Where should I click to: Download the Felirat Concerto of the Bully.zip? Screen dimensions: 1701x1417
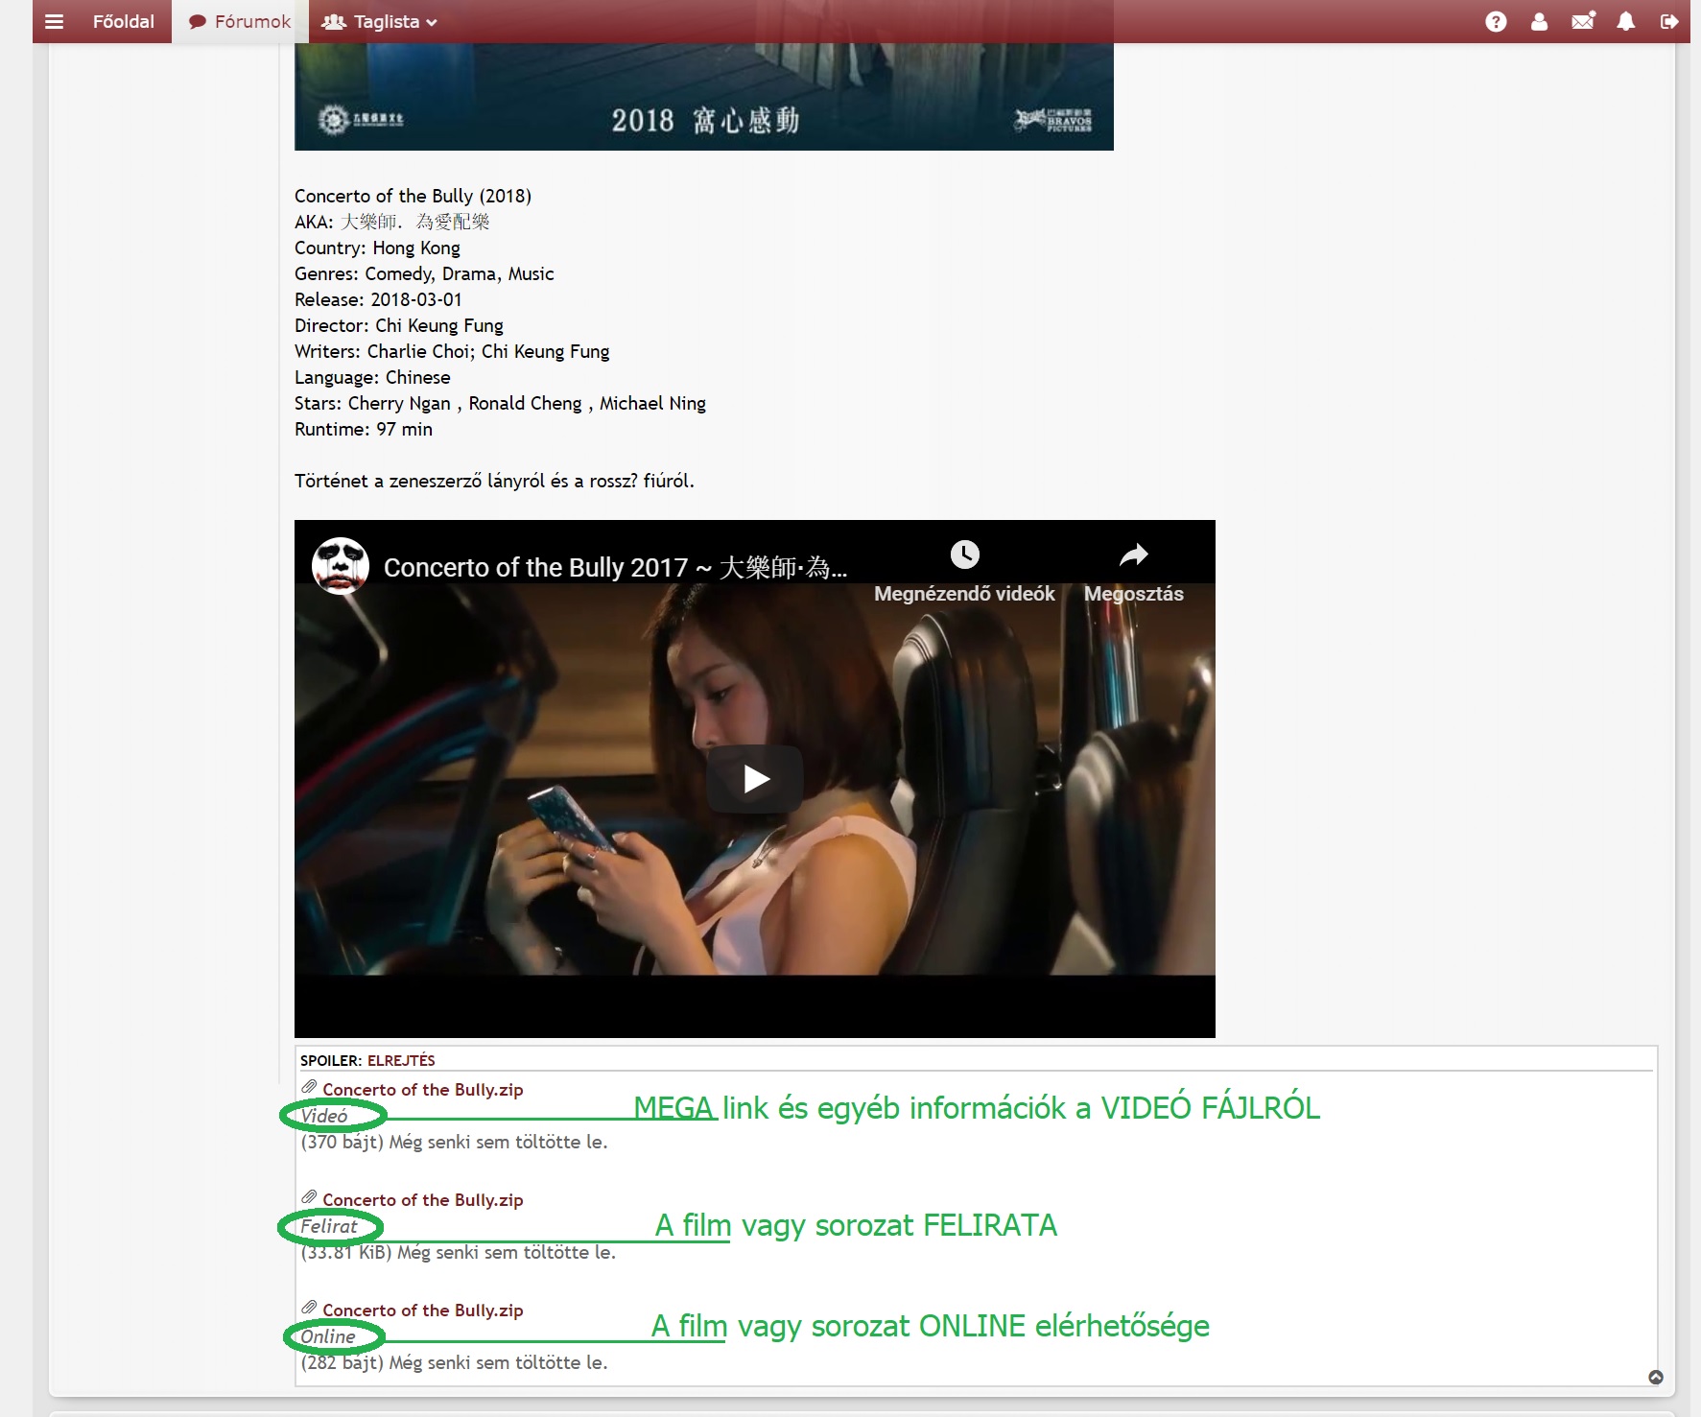point(422,1200)
